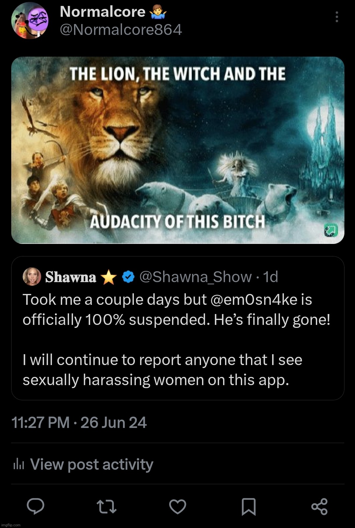Click the 11:27 PM · 26 Jun 24 timestamp
Viewport: 355px width, 528px height.
click(79, 423)
